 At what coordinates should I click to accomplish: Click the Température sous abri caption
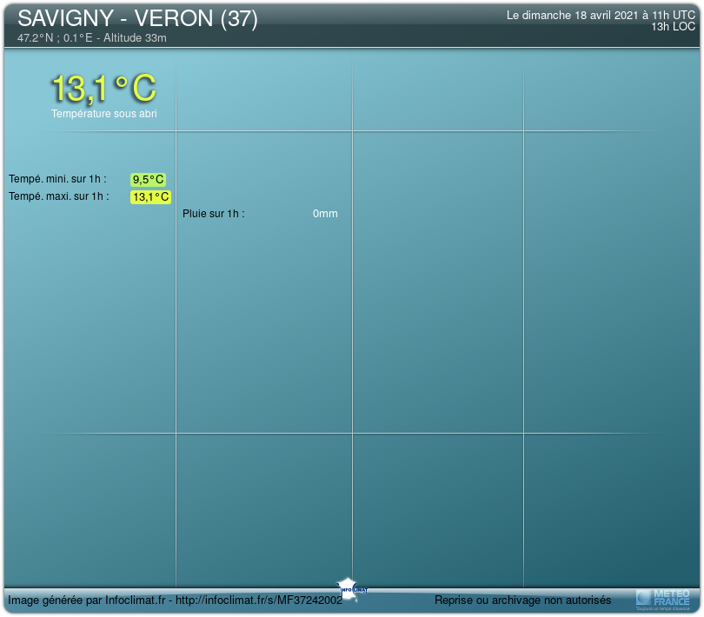tap(103, 114)
